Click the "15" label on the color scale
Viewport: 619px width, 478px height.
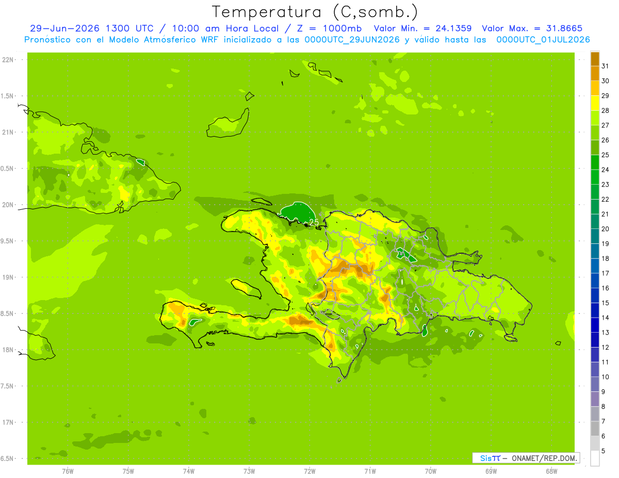[x=606, y=303]
